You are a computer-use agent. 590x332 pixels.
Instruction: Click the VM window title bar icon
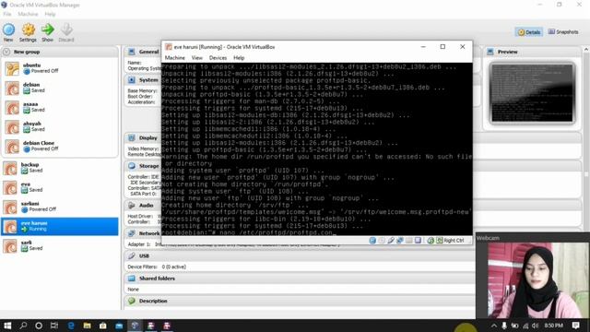tap(169, 47)
